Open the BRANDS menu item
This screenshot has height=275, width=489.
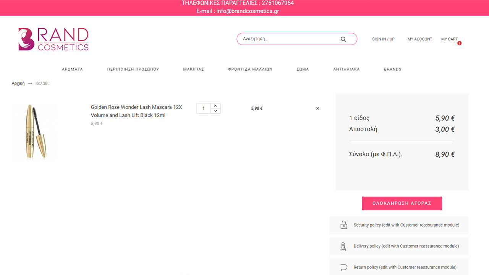coord(392,70)
